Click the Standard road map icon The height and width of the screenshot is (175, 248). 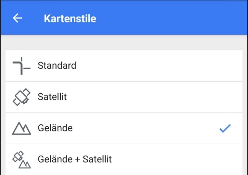pos(21,66)
